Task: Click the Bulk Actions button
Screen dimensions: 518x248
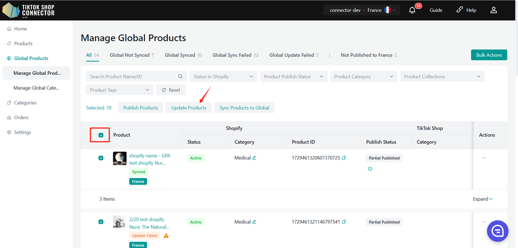Action: (488, 55)
